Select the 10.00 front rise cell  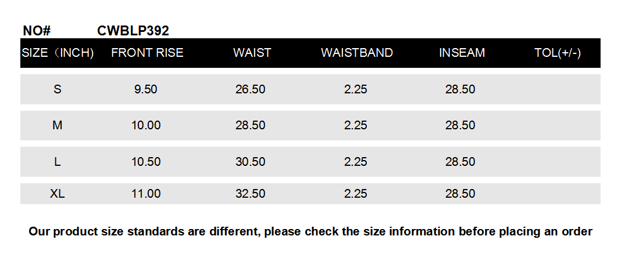(146, 125)
